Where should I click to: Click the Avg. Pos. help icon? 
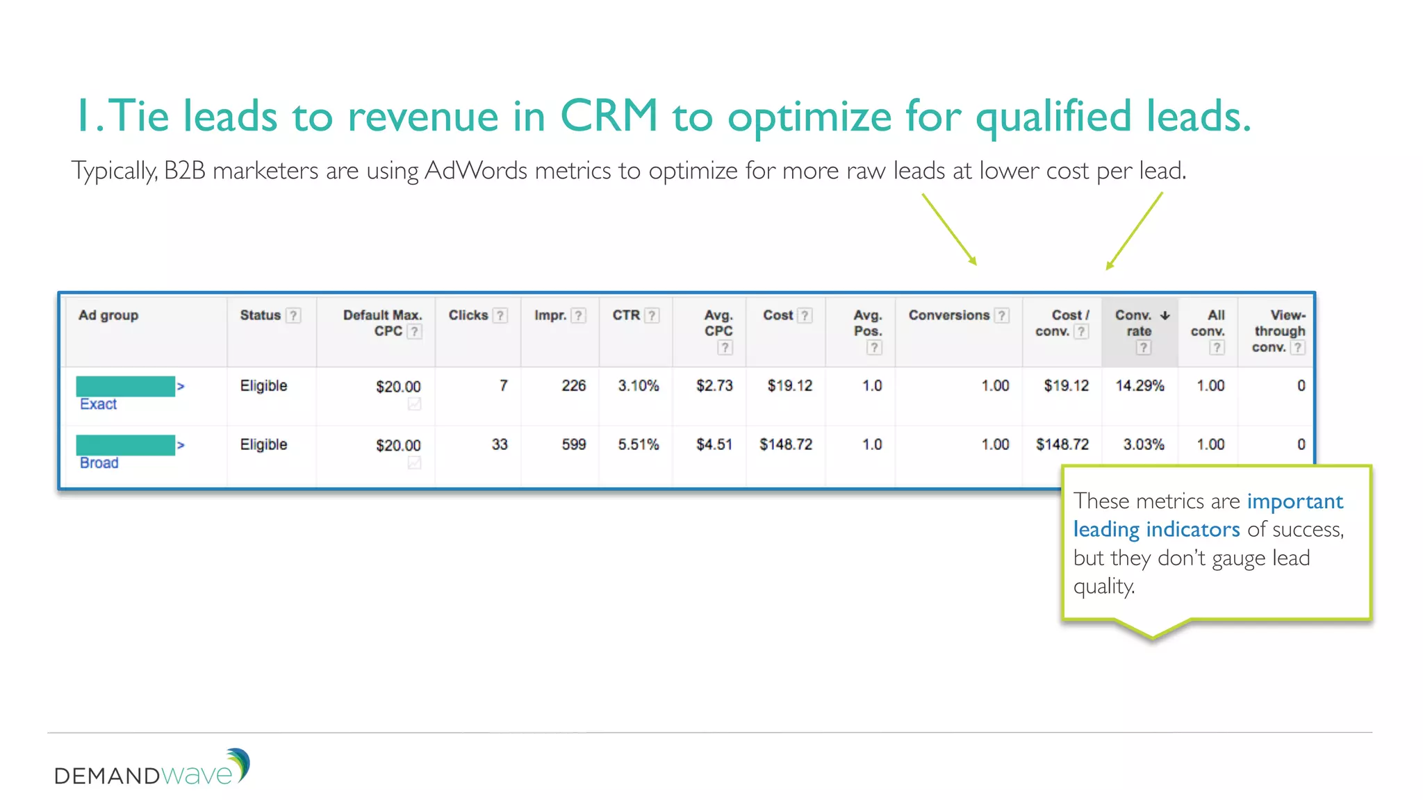[875, 347]
